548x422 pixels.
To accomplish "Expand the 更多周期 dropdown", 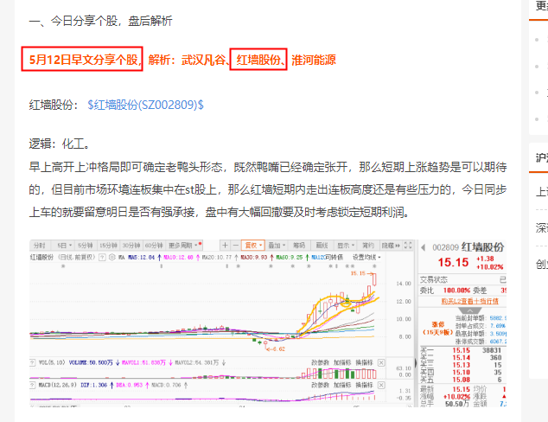I will pyautogui.click(x=184, y=246).
